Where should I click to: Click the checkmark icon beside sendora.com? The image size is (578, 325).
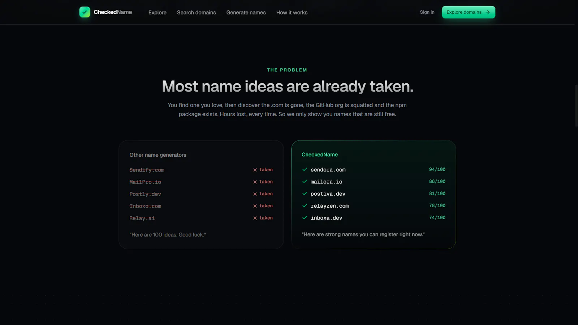(x=305, y=169)
